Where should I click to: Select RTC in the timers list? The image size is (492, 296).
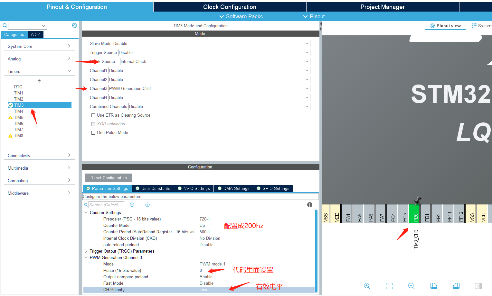[18, 87]
